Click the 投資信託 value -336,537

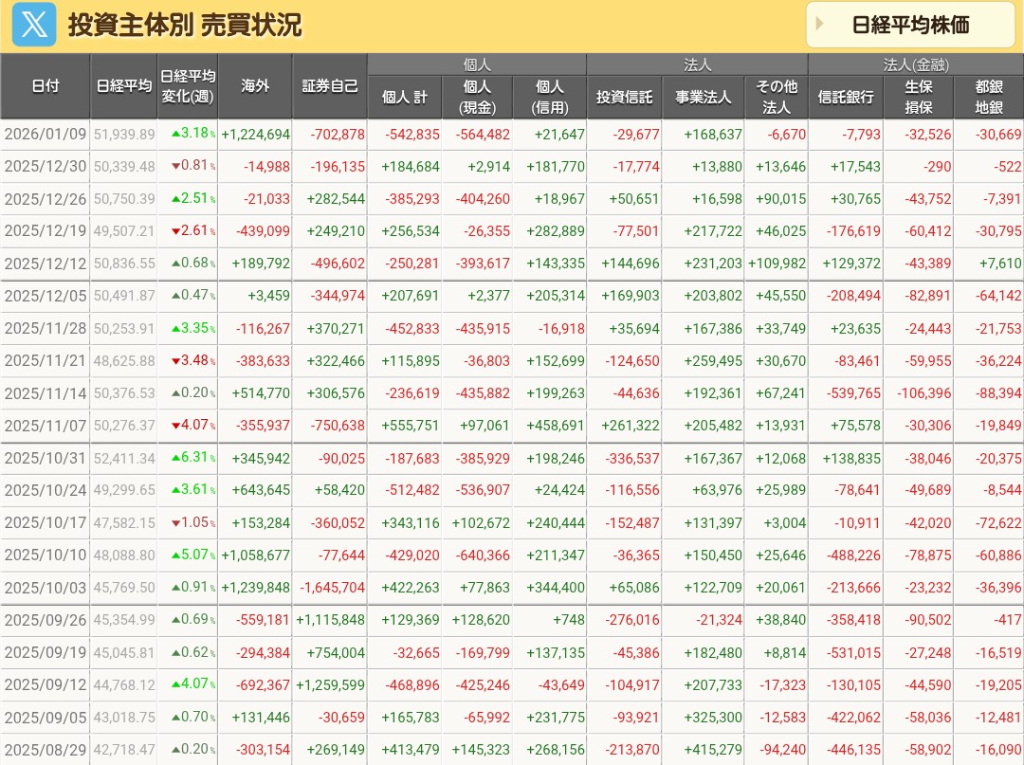click(x=632, y=458)
